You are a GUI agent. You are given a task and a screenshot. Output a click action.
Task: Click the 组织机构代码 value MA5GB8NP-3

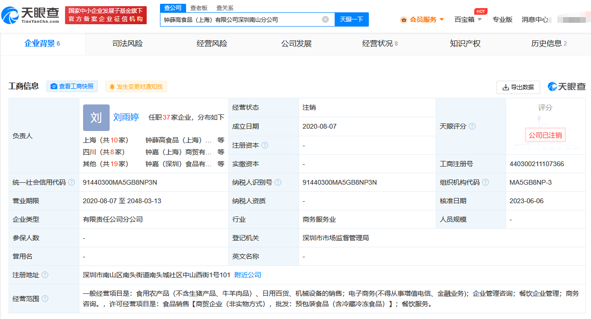coord(531,182)
